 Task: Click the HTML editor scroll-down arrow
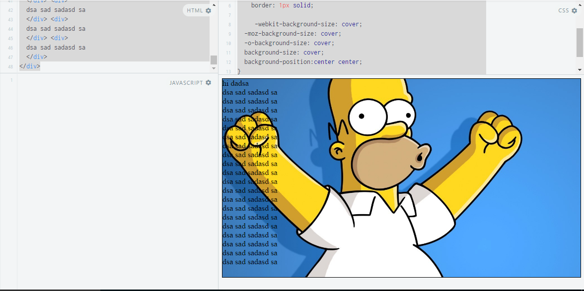[x=214, y=68]
